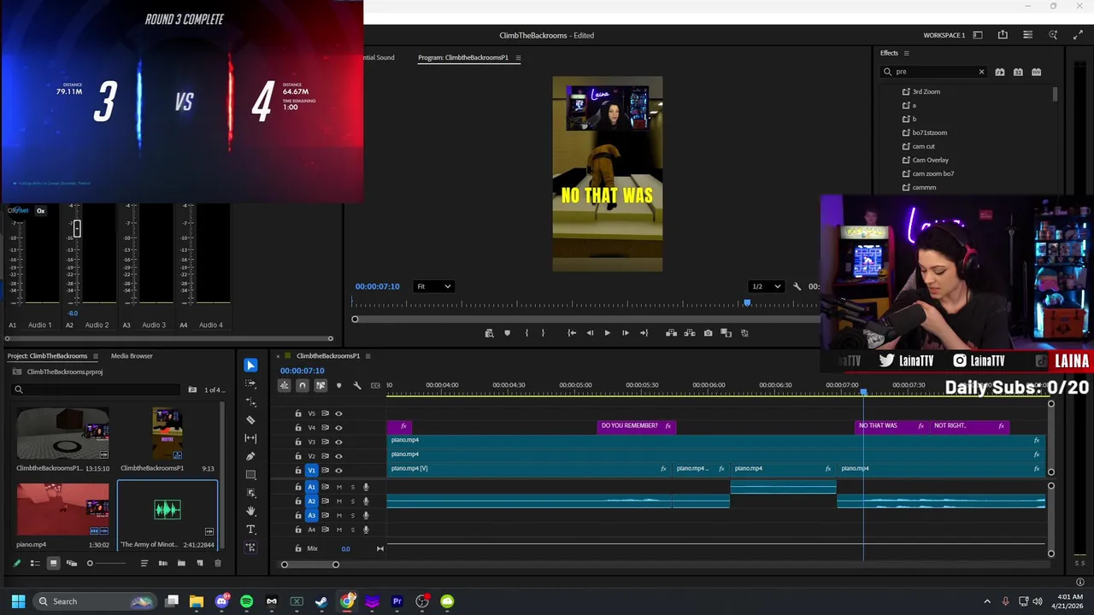Image resolution: width=1094 pixels, height=615 pixels.
Task: Solo audio track A2
Action: click(x=352, y=501)
